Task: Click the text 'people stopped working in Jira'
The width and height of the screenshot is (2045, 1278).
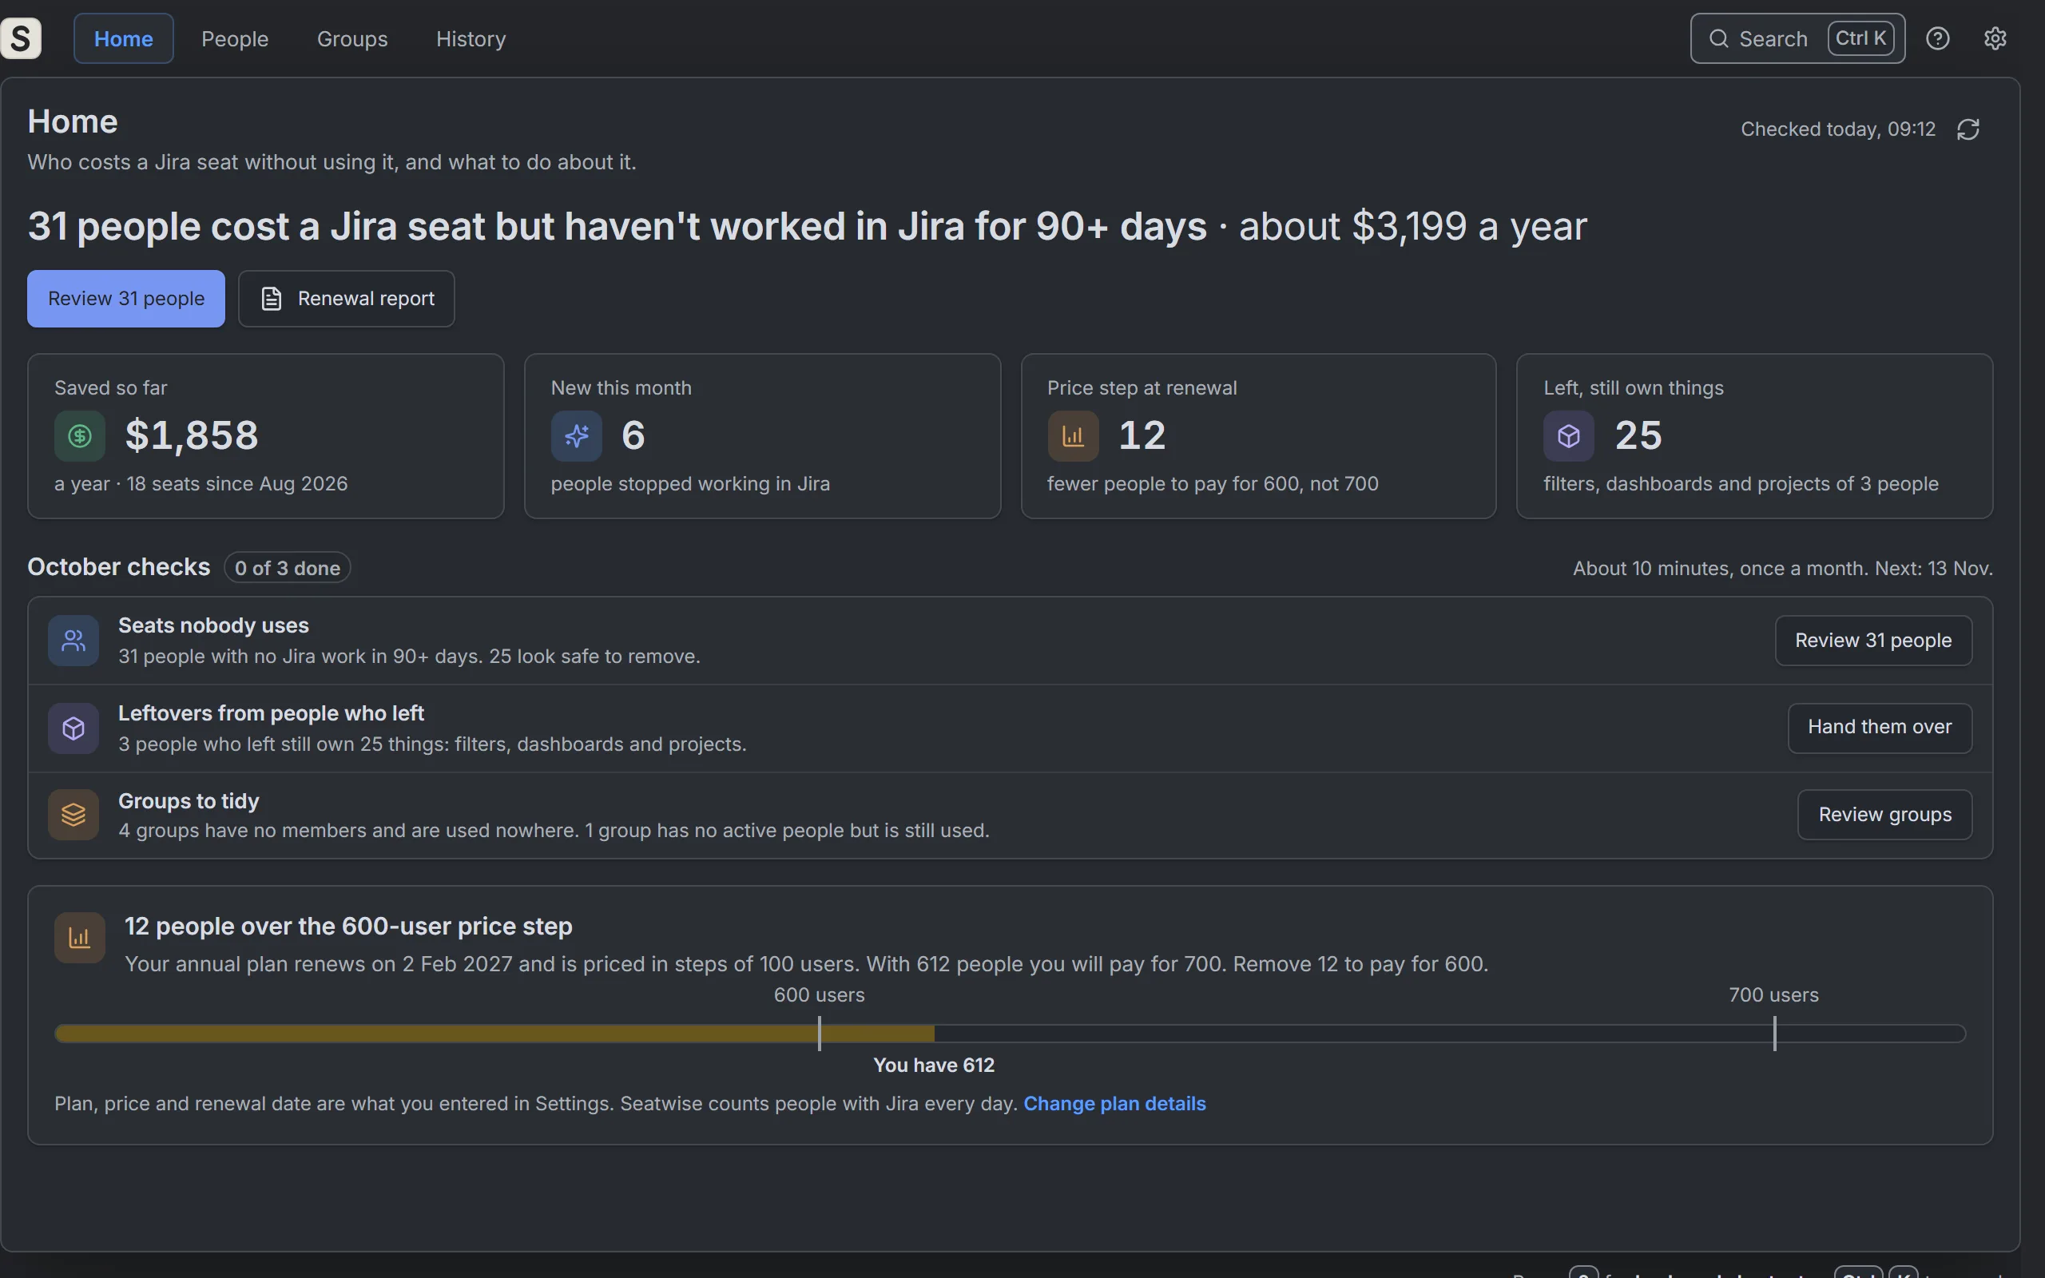Action: click(x=689, y=484)
